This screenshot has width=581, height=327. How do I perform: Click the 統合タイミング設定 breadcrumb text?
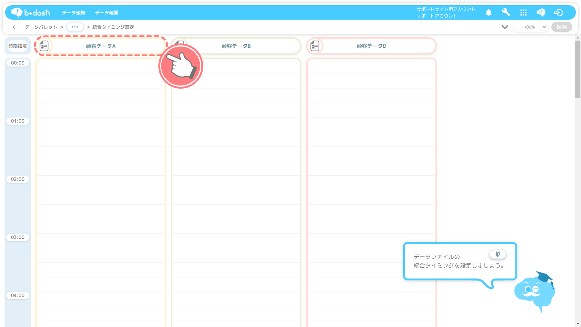pos(113,27)
